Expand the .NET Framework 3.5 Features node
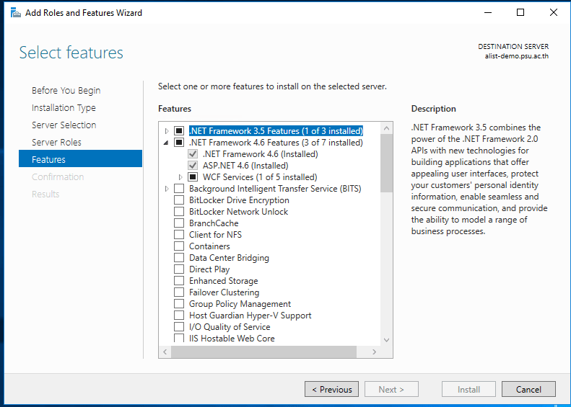Image resolution: width=571 pixels, height=407 pixels. point(167,131)
